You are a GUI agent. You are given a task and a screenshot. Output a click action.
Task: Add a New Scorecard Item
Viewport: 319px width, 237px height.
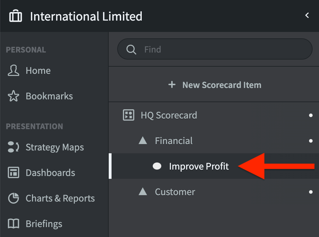[222, 85]
